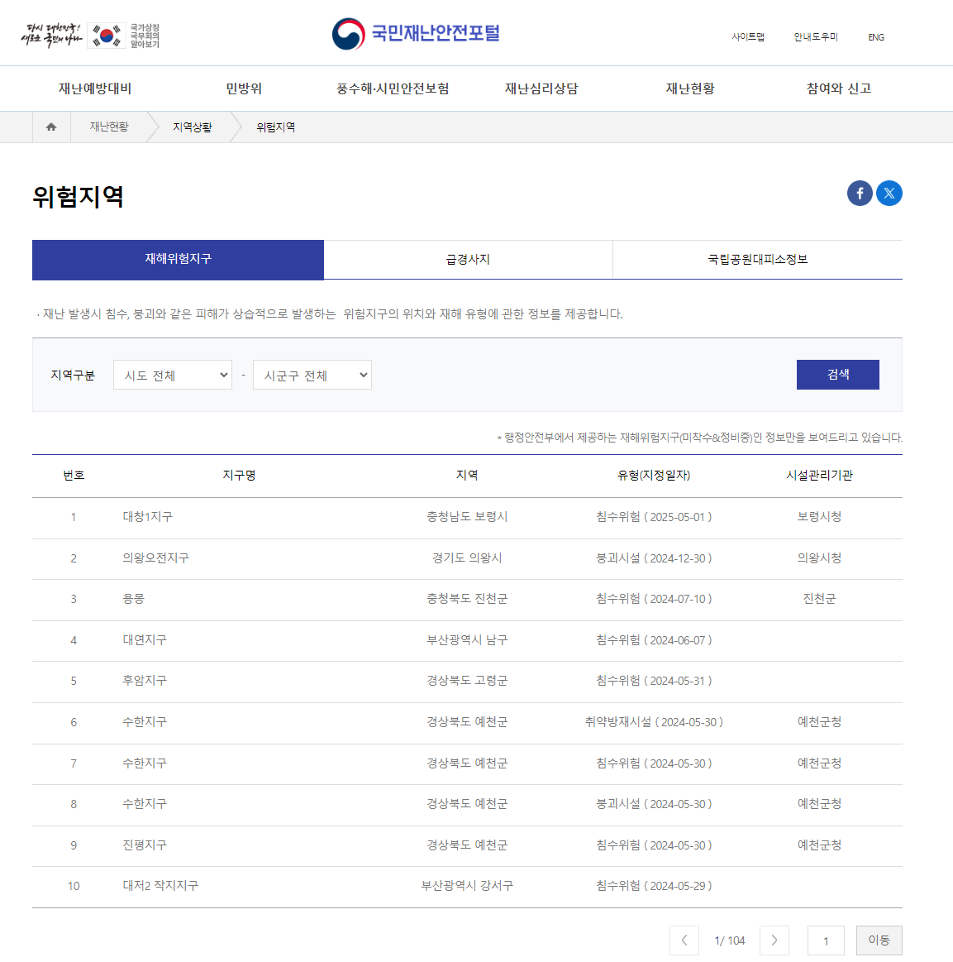Switch to the 국립공원대피소정보 tab
This screenshot has height=962, width=953.
pos(757,260)
